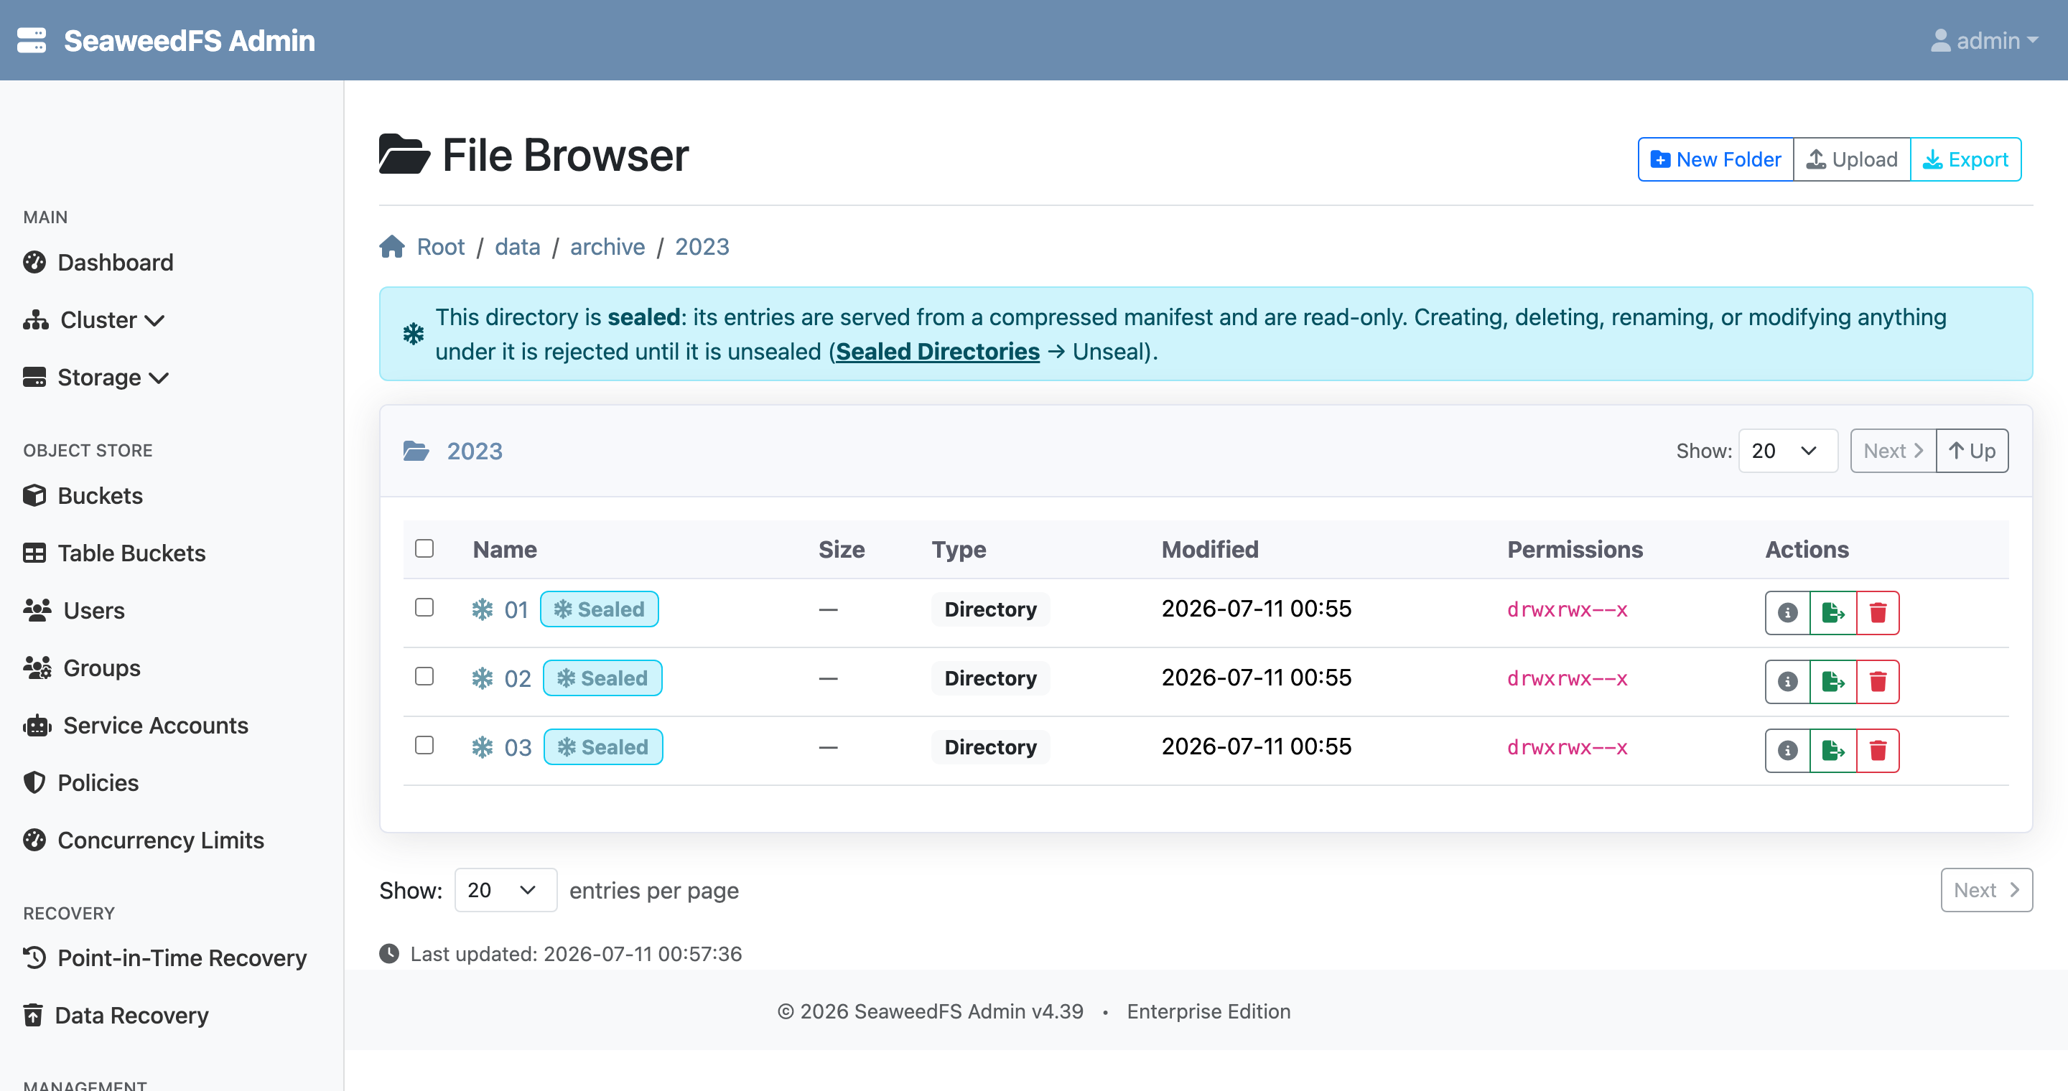Open Buckets page

83,496
